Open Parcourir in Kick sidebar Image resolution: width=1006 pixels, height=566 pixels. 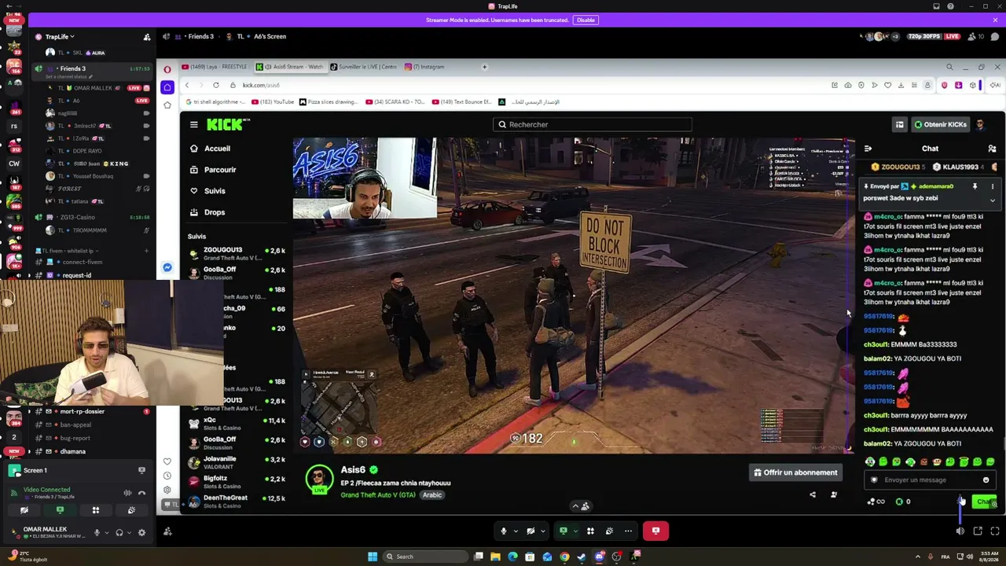point(213,170)
